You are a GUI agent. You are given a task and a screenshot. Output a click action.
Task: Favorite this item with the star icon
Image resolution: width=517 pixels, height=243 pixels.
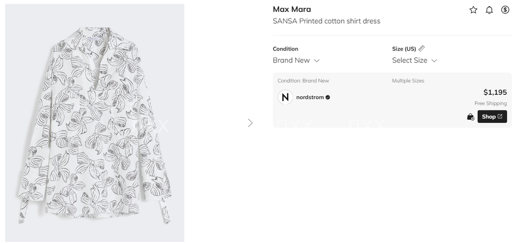[473, 10]
